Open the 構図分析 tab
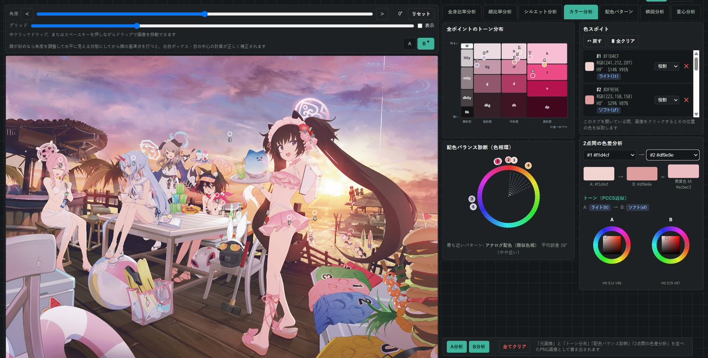 (x=655, y=12)
